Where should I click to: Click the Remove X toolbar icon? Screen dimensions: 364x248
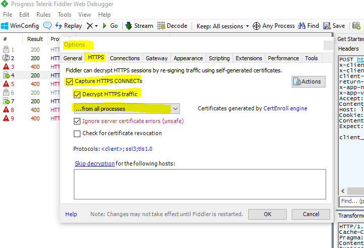89,26
